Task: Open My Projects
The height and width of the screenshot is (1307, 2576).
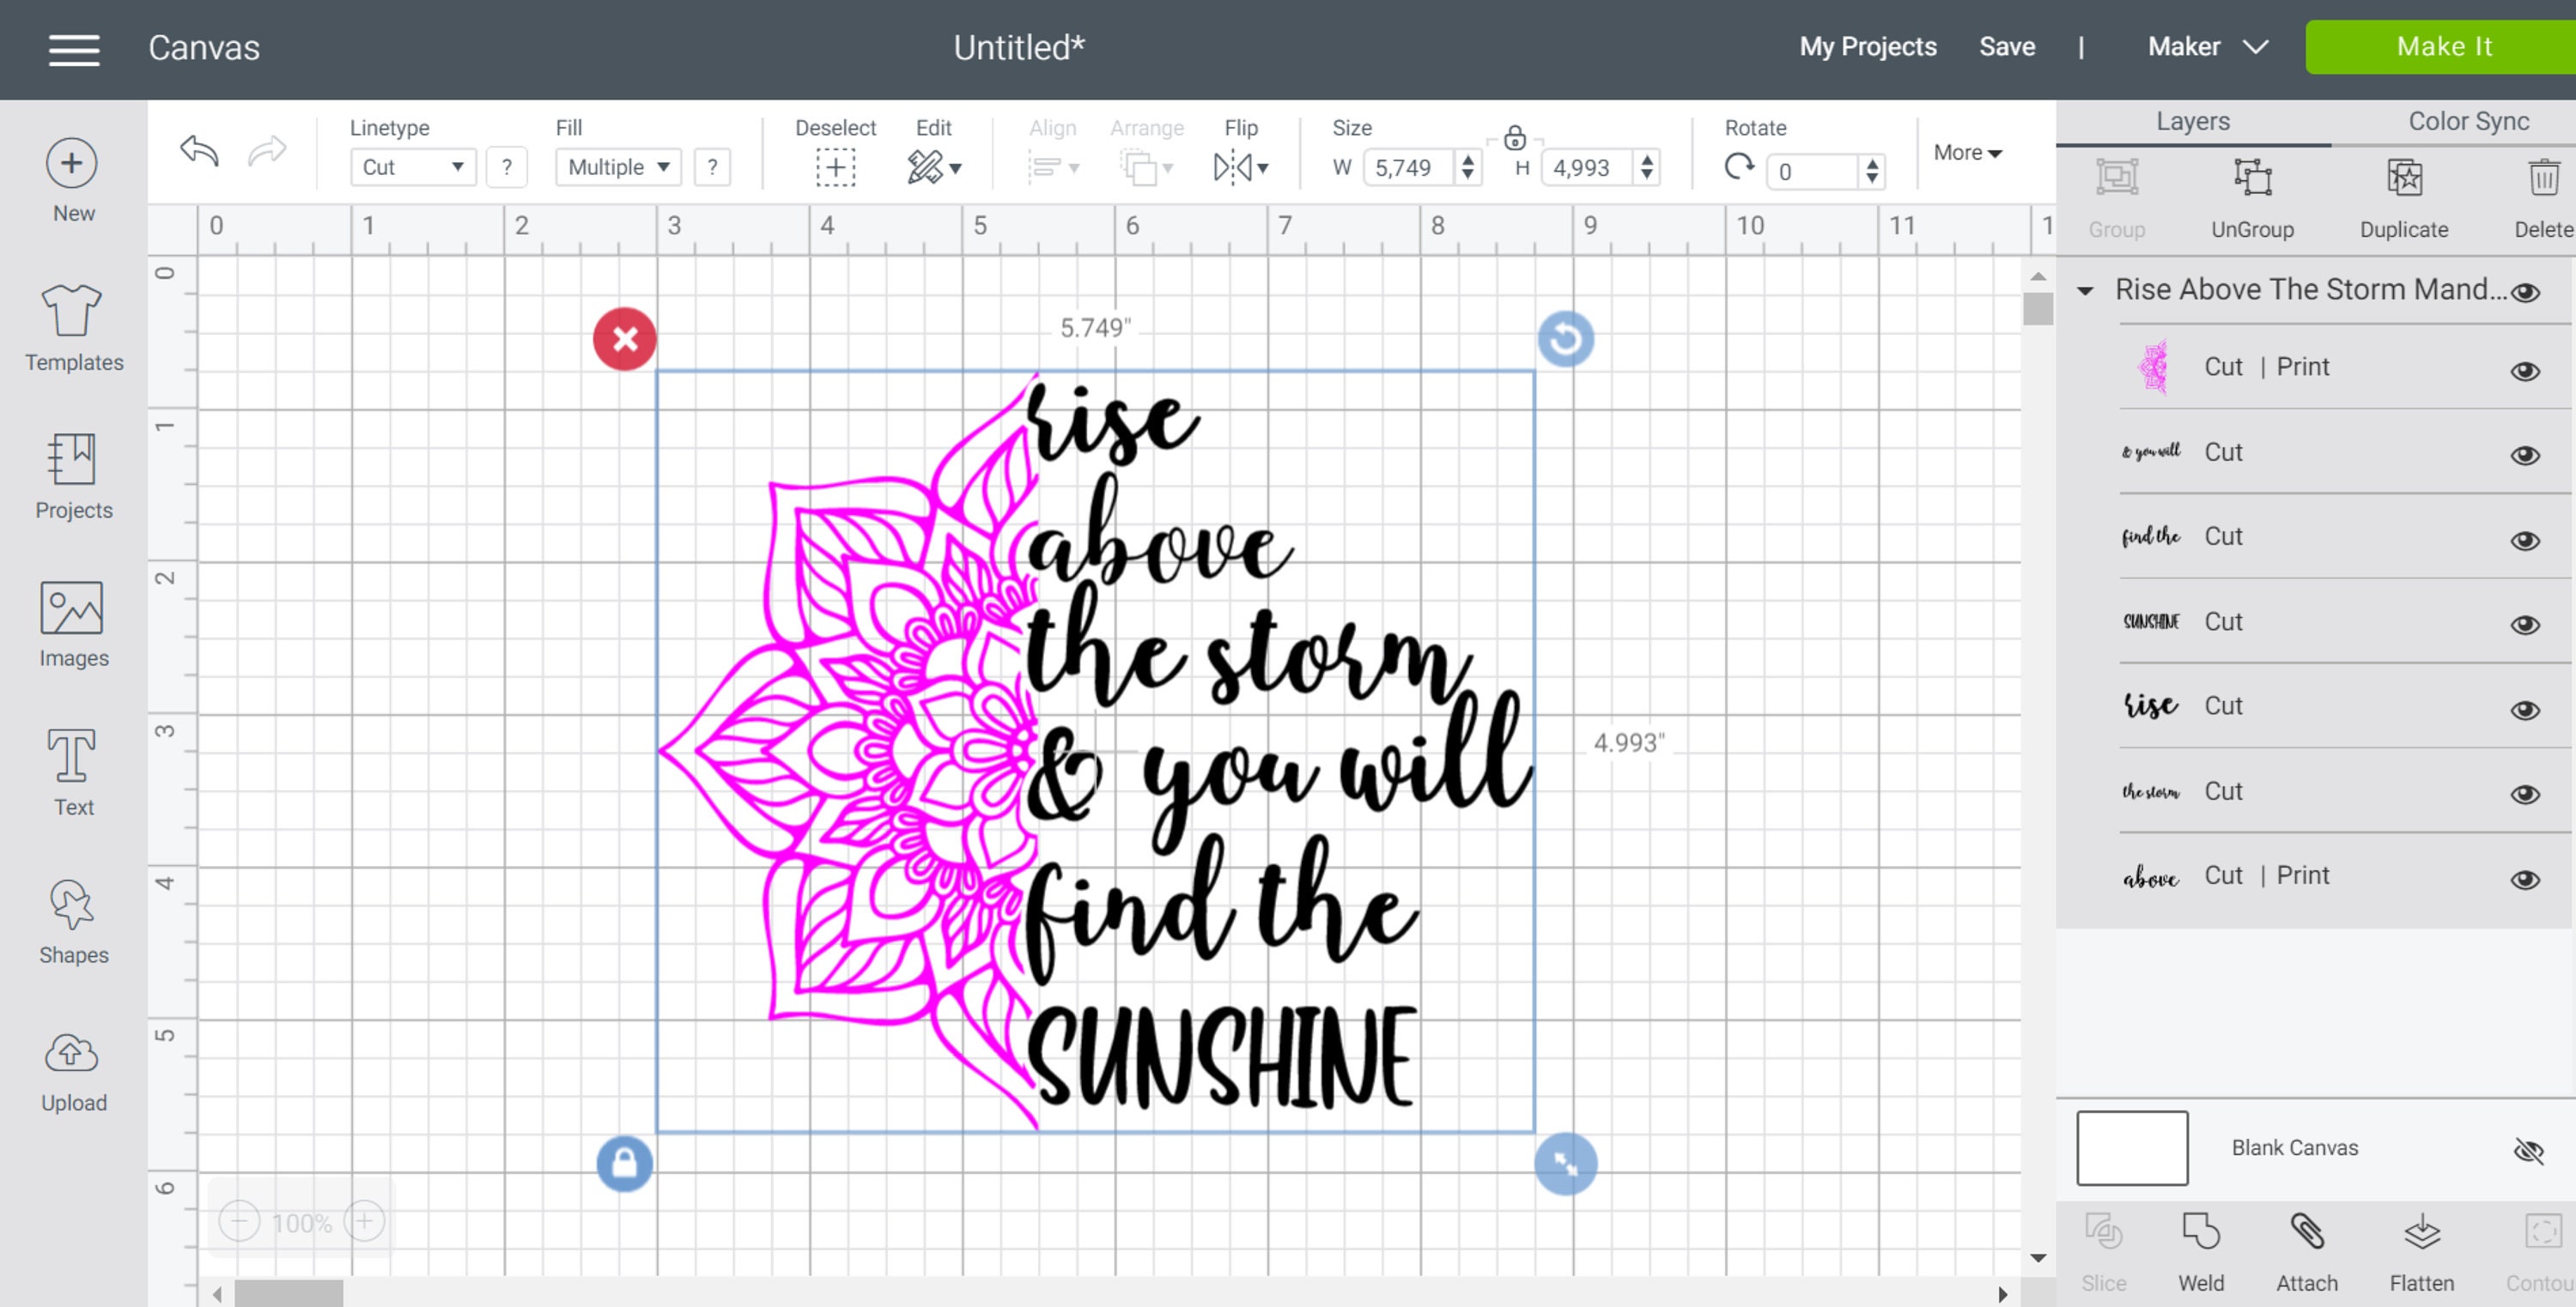Action: [1866, 47]
